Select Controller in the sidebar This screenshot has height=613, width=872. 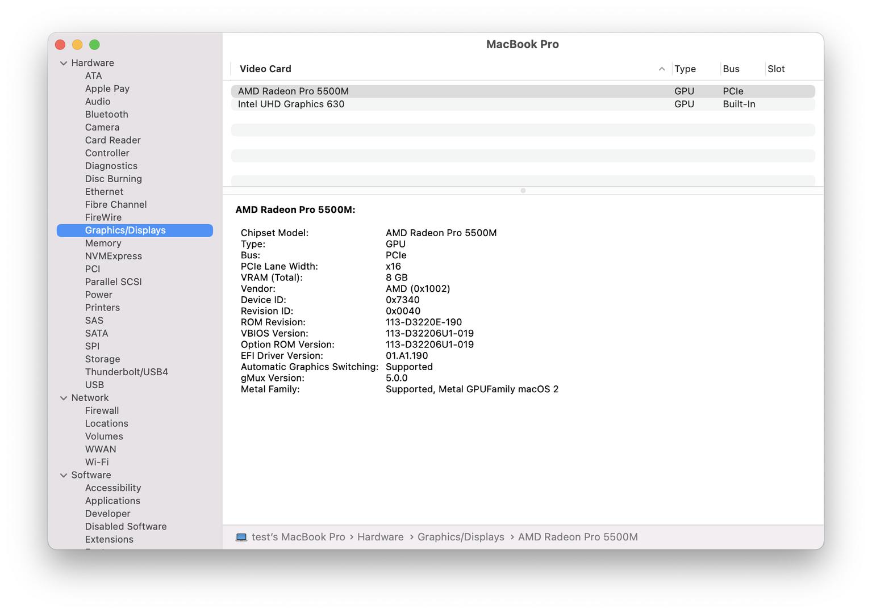click(x=107, y=153)
